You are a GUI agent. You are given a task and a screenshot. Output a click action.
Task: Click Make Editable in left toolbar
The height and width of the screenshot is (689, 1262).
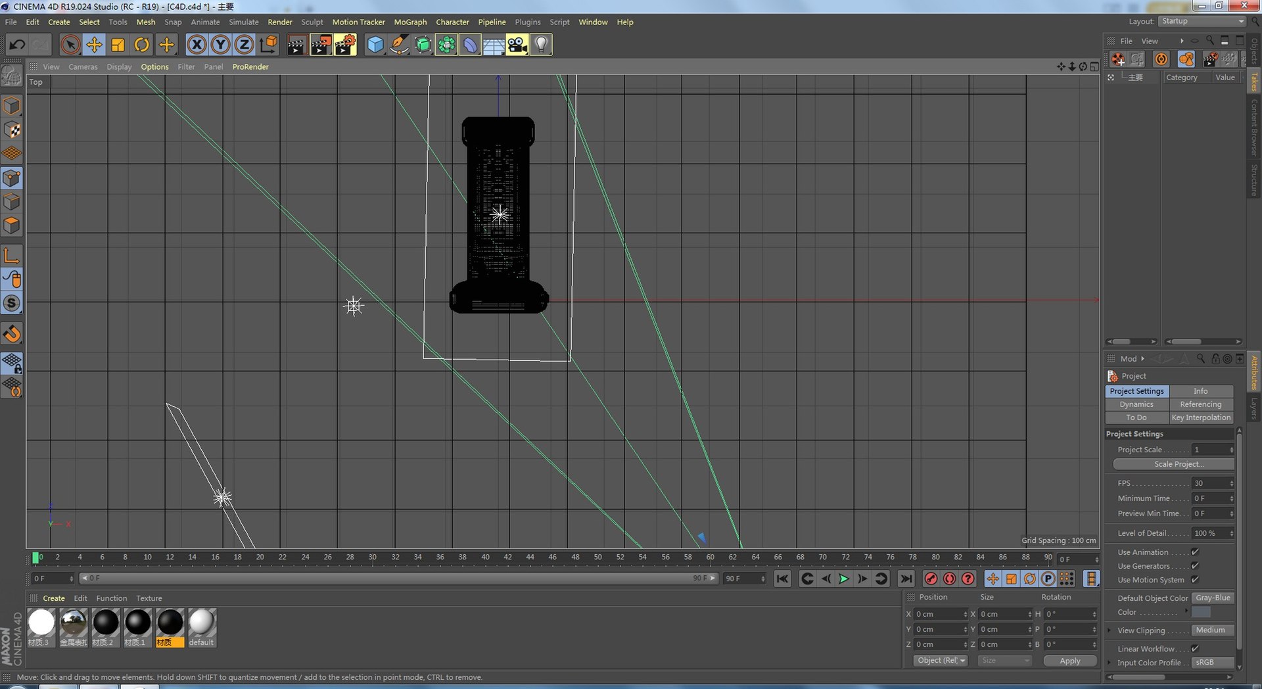tap(12, 76)
